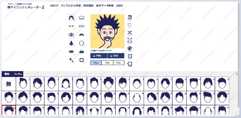This screenshot has height=118, width=241.
Task: Generate a random face icon
Action: pos(130,33)
